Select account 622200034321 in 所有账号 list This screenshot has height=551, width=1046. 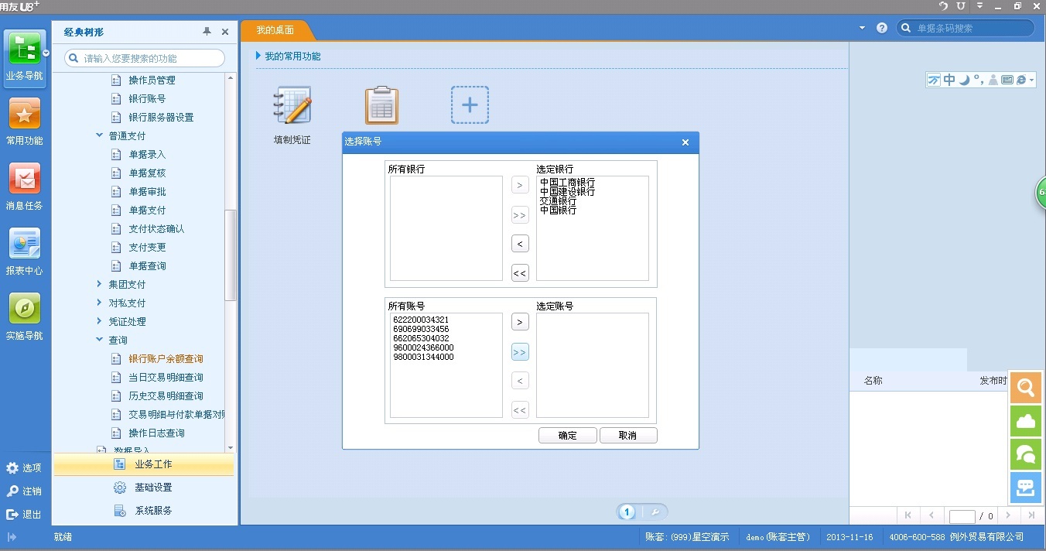[421, 320]
